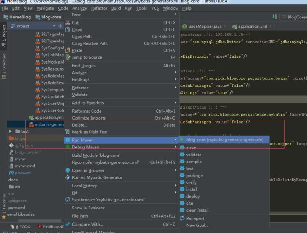This screenshot has width=307, height=233.
Task: Run the Maven 'compile' gear goal
Action: pyautogui.click(x=193, y=162)
